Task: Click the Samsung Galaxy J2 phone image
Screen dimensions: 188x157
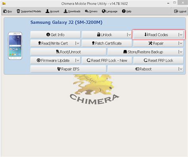Action: tap(15, 46)
